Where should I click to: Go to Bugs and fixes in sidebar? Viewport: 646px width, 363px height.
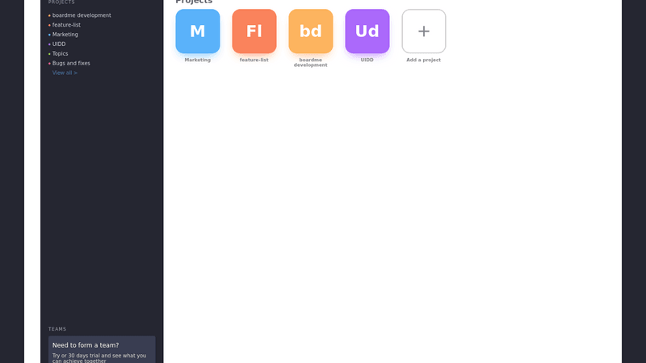click(x=71, y=63)
